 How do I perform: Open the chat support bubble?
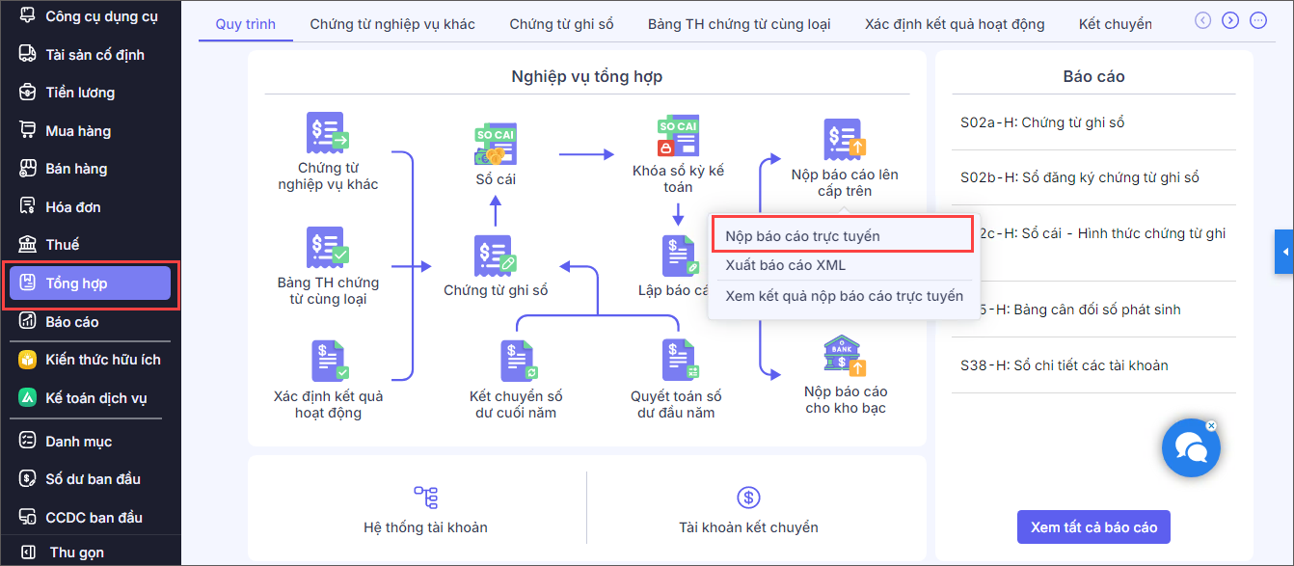click(x=1190, y=448)
